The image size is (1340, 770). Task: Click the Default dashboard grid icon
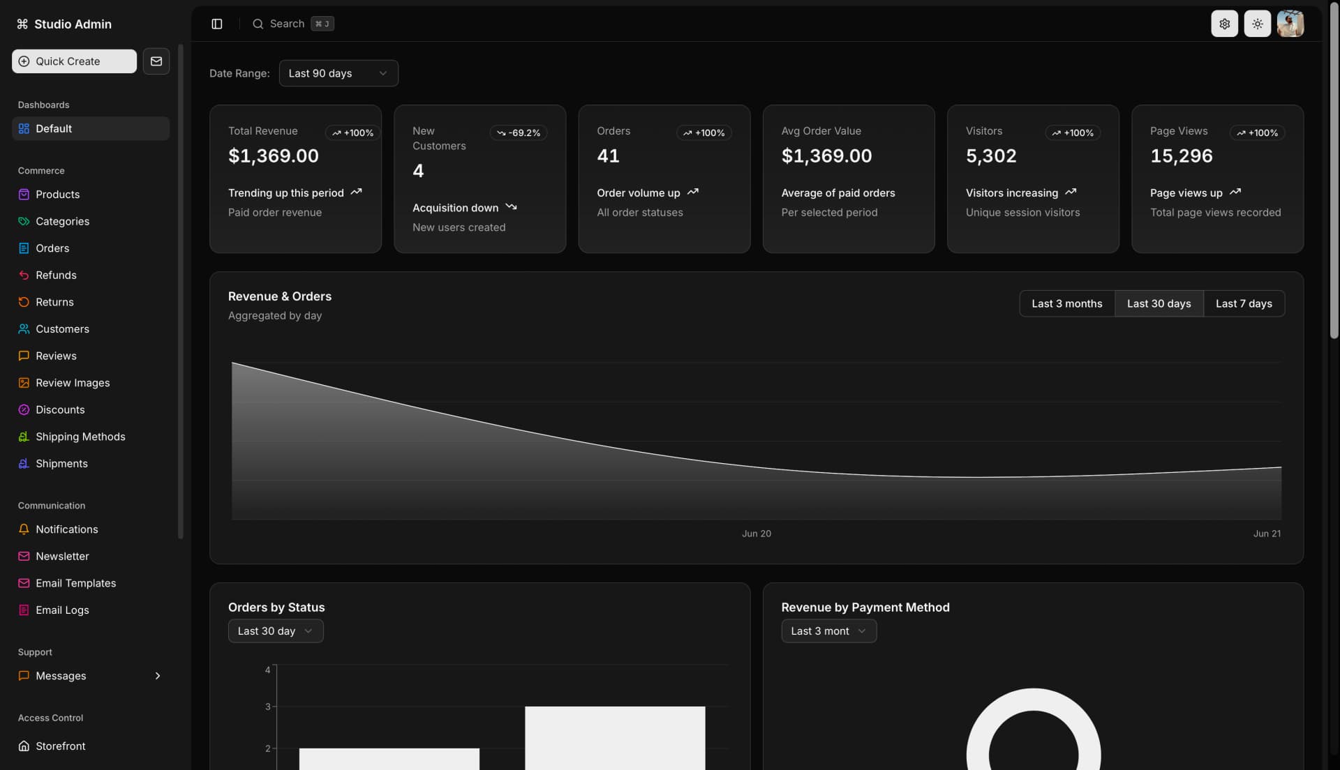(24, 128)
